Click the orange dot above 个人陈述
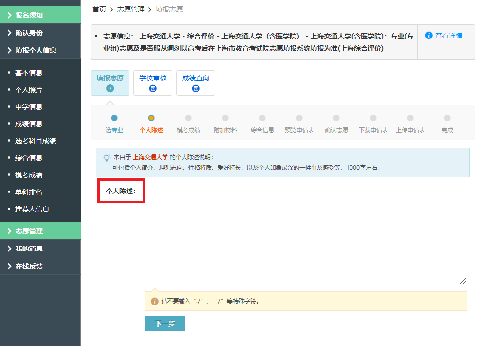 click(151, 118)
